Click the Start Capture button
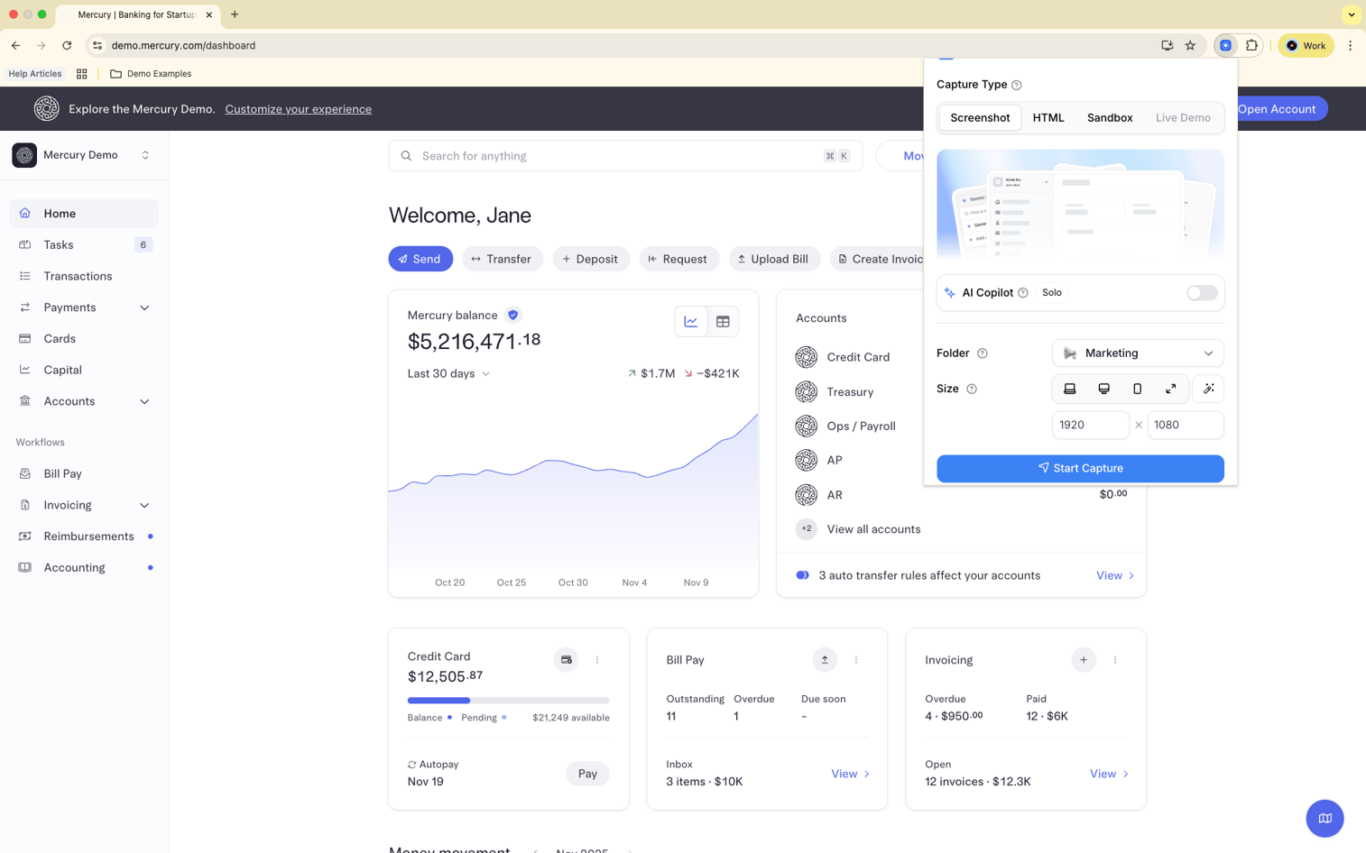Screen dimensions: 1366x853 click(x=1080, y=469)
